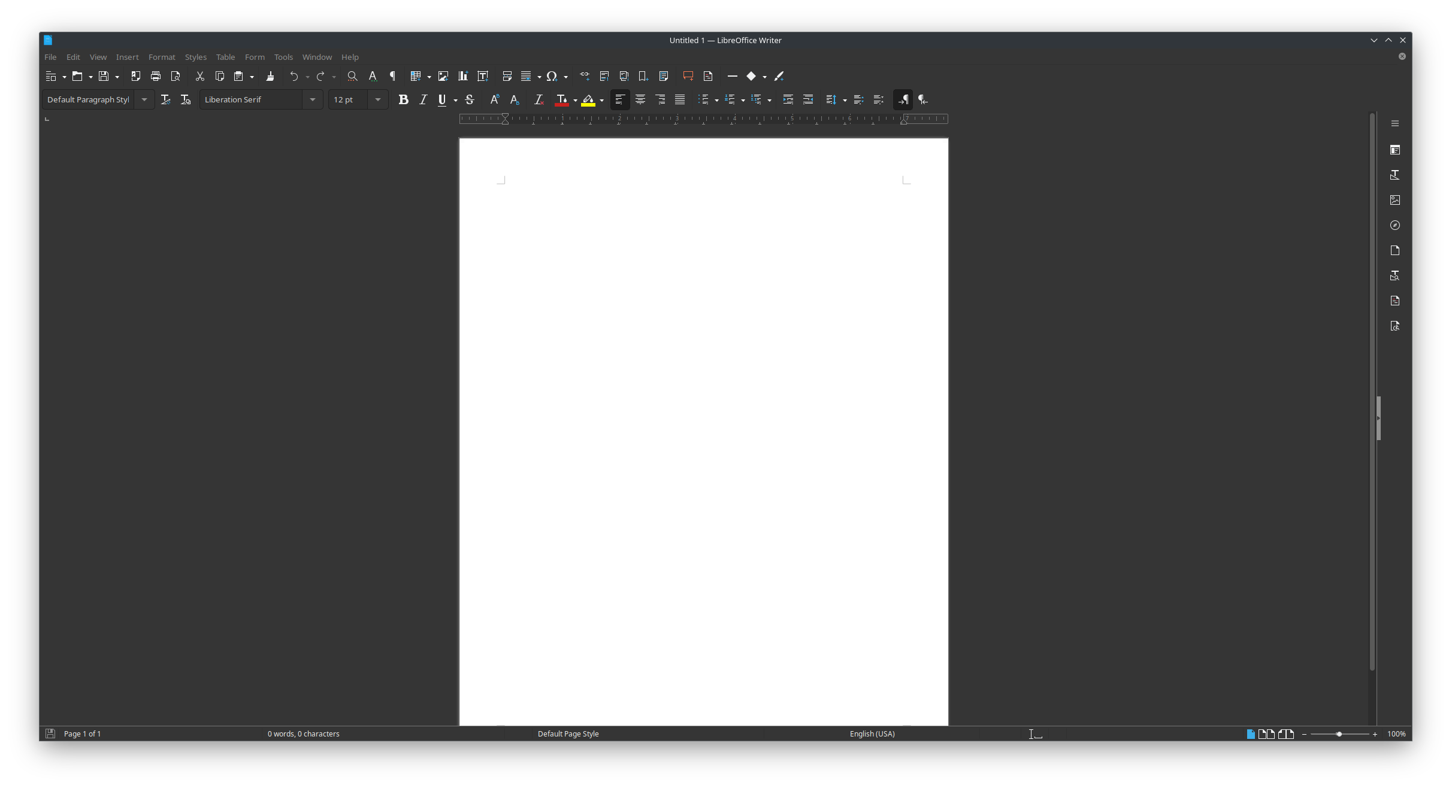
Task: Click the word count status text
Action: tap(303, 734)
